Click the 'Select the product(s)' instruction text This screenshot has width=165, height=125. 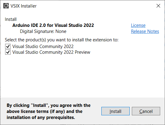tap(62, 40)
